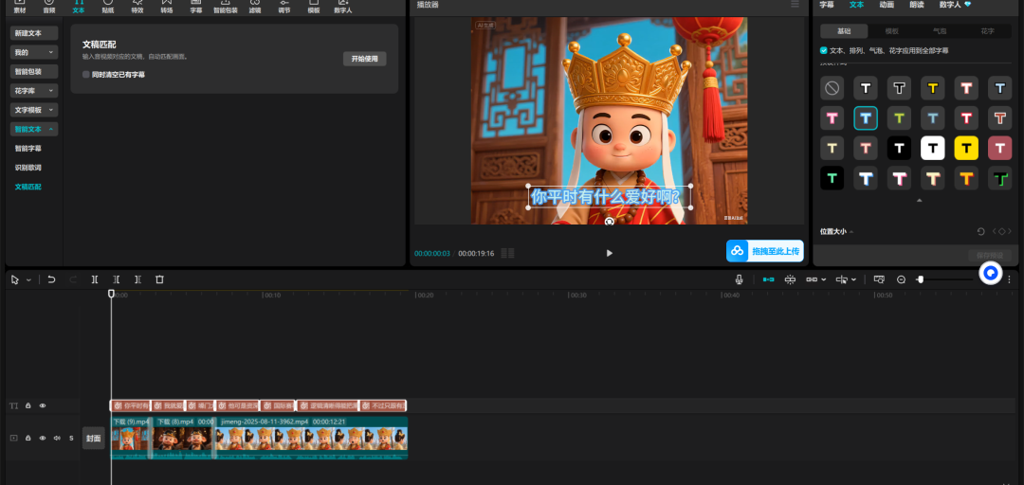The height and width of the screenshot is (485, 1024).
Task: Click the auto-snapping icon beside the main-track magnet
Action: pyautogui.click(x=790, y=279)
